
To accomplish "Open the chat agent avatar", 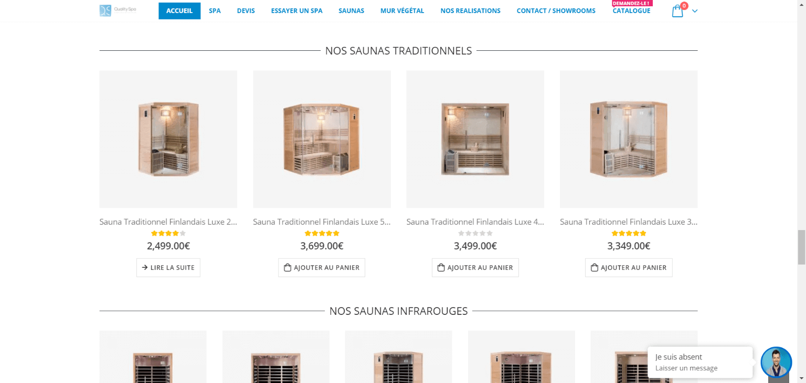I will click(776, 362).
